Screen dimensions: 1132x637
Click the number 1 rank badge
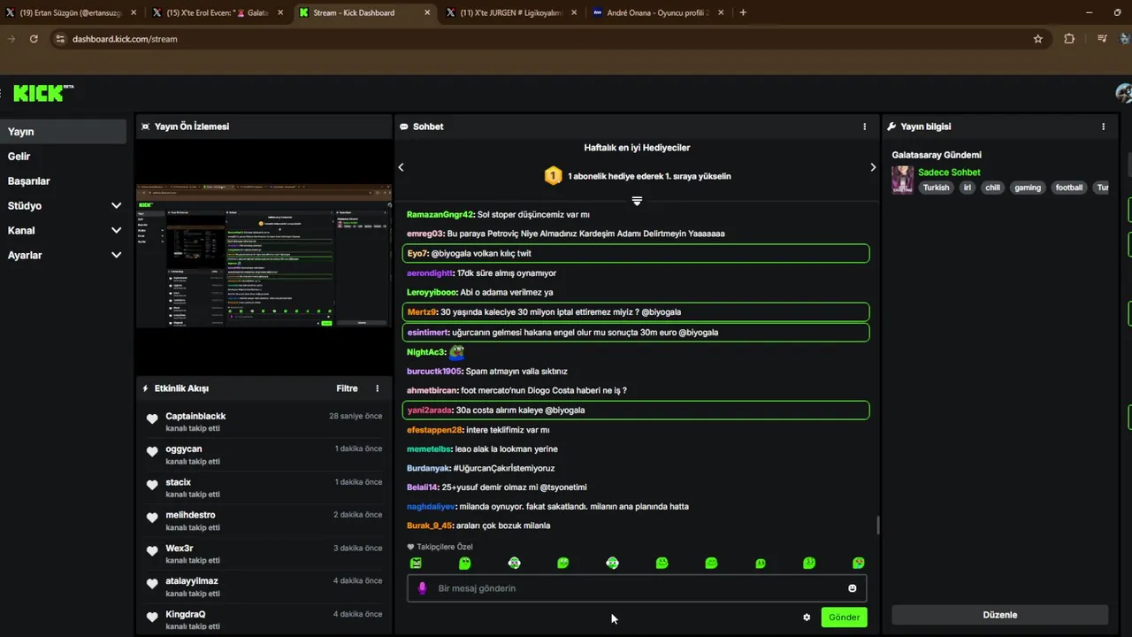553,175
